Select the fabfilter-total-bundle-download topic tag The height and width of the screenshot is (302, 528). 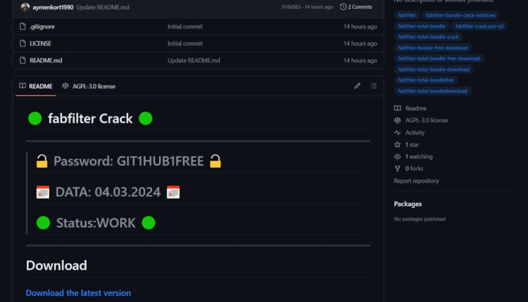pos(434,69)
